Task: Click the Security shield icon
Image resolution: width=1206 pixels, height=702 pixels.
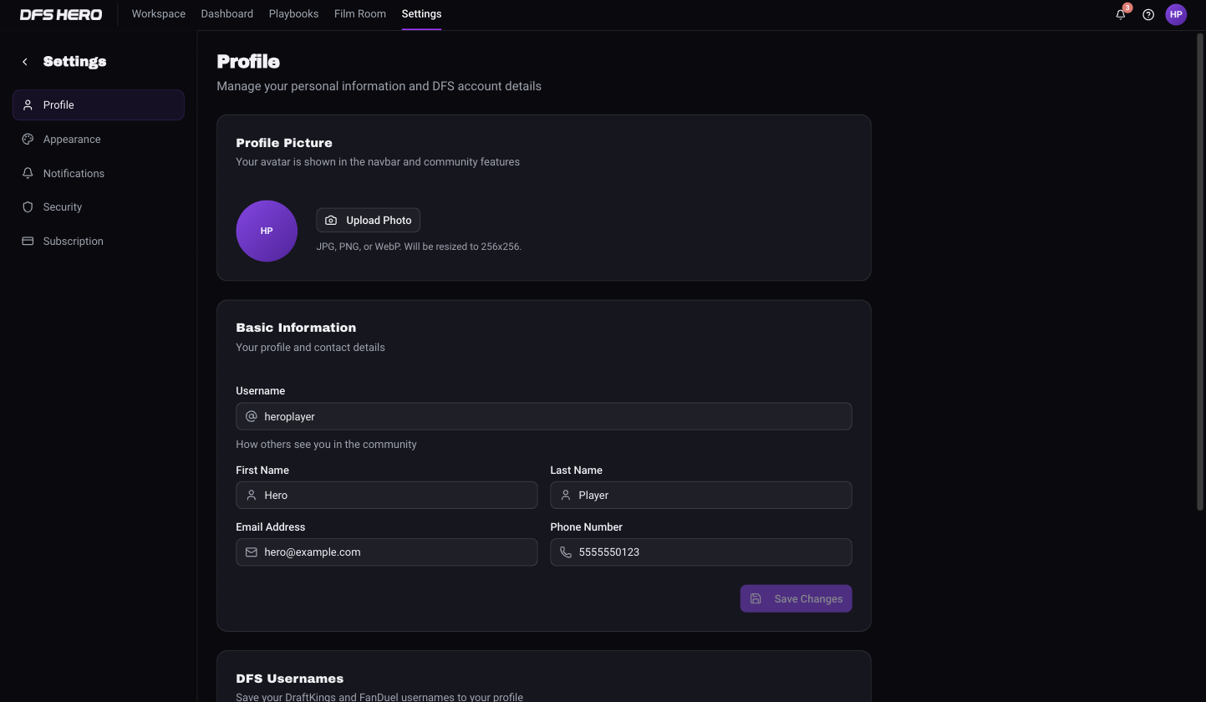Action: click(28, 206)
